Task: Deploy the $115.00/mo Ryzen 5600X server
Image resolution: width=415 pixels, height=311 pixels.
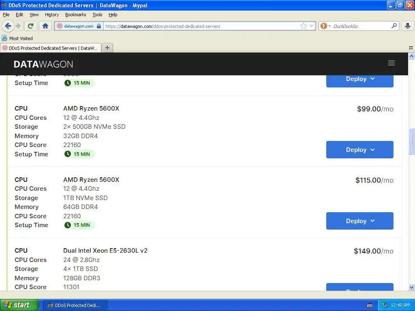Action: (x=359, y=221)
